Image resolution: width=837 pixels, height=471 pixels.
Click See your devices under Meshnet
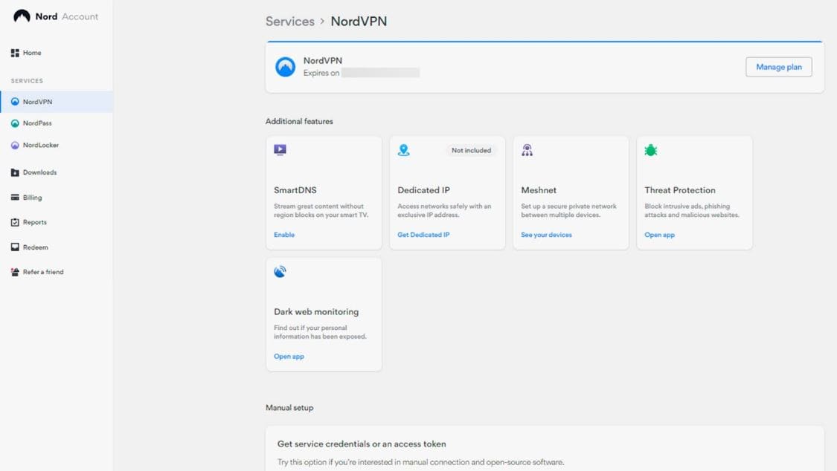(x=546, y=235)
